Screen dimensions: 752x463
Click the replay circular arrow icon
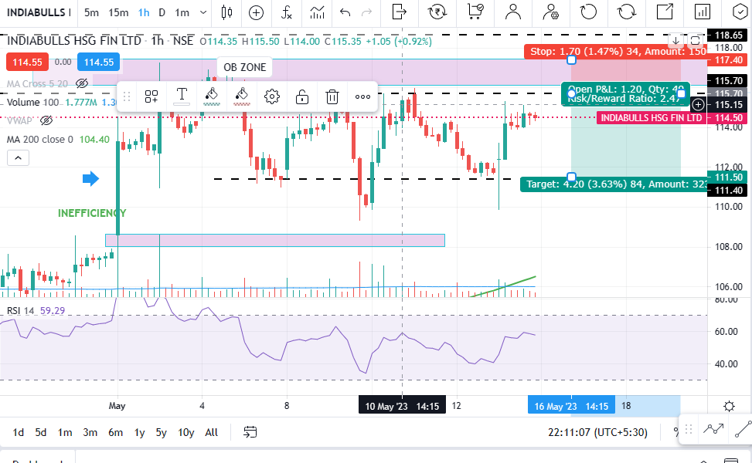click(x=588, y=12)
